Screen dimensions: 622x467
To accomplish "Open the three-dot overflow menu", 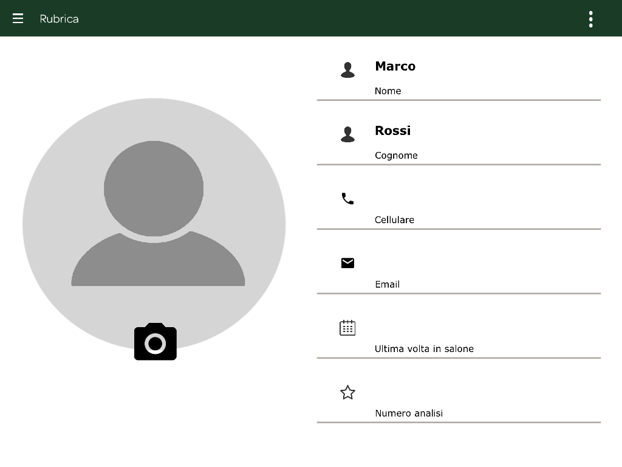I will (x=590, y=19).
